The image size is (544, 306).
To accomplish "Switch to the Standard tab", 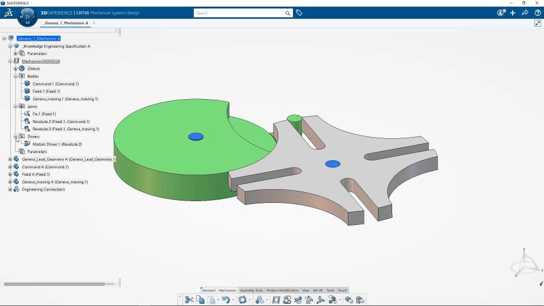I will point(209,290).
